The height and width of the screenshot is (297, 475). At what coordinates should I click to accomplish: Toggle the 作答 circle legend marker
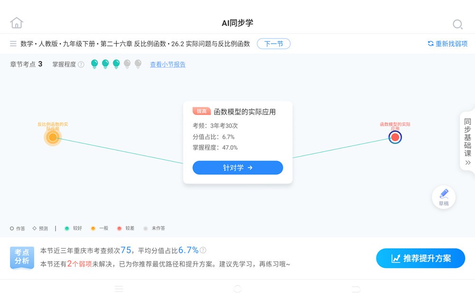(12, 228)
